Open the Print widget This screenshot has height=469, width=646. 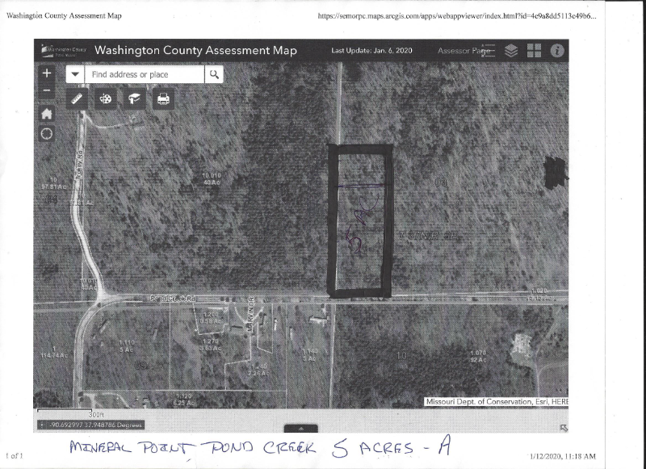(x=163, y=98)
